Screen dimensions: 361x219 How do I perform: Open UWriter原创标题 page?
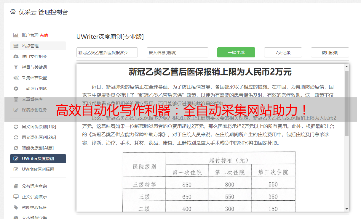click(x=38, y=169)
